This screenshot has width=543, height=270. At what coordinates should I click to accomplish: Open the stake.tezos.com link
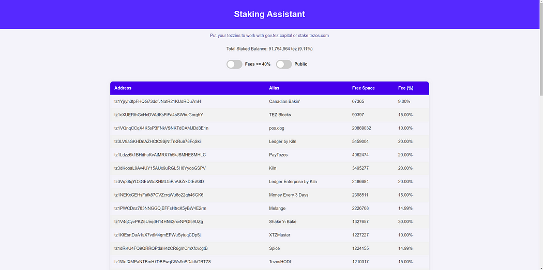[x=313, y=36]
